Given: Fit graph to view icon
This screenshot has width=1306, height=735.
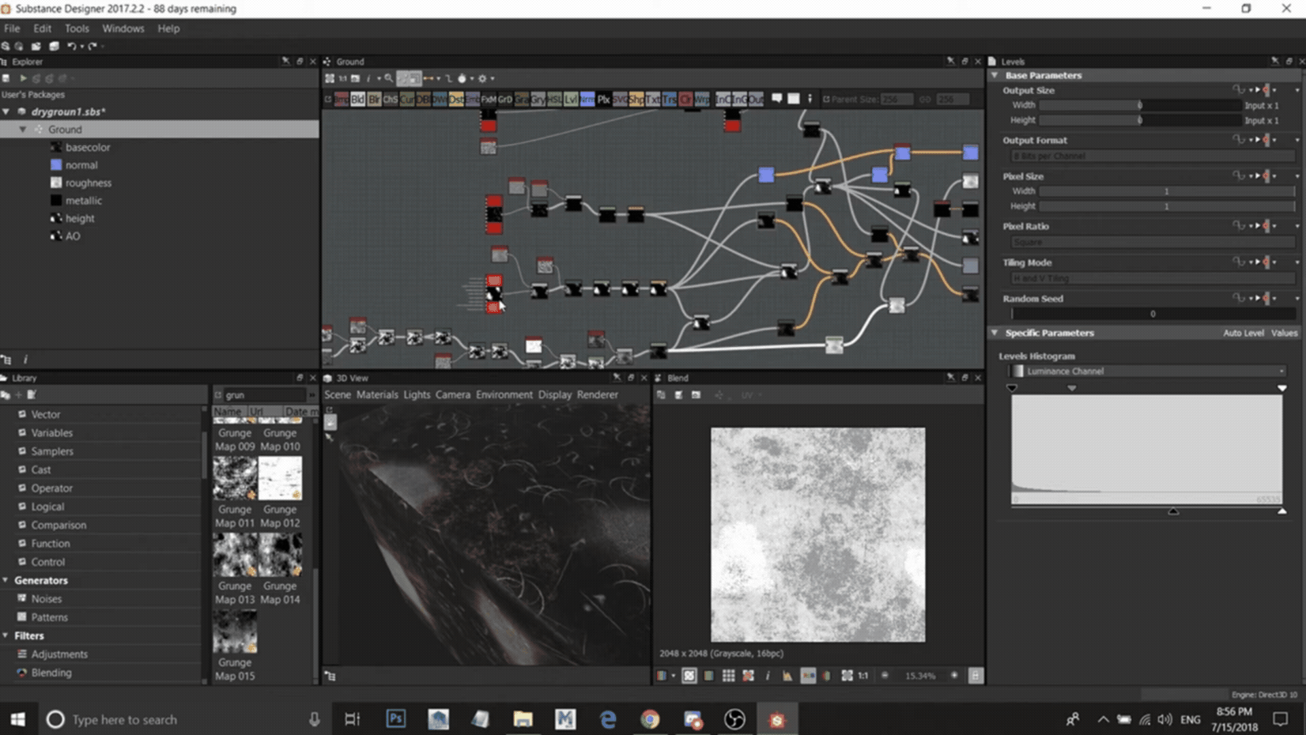Looking at the screenshot, I should coord(330,78).
